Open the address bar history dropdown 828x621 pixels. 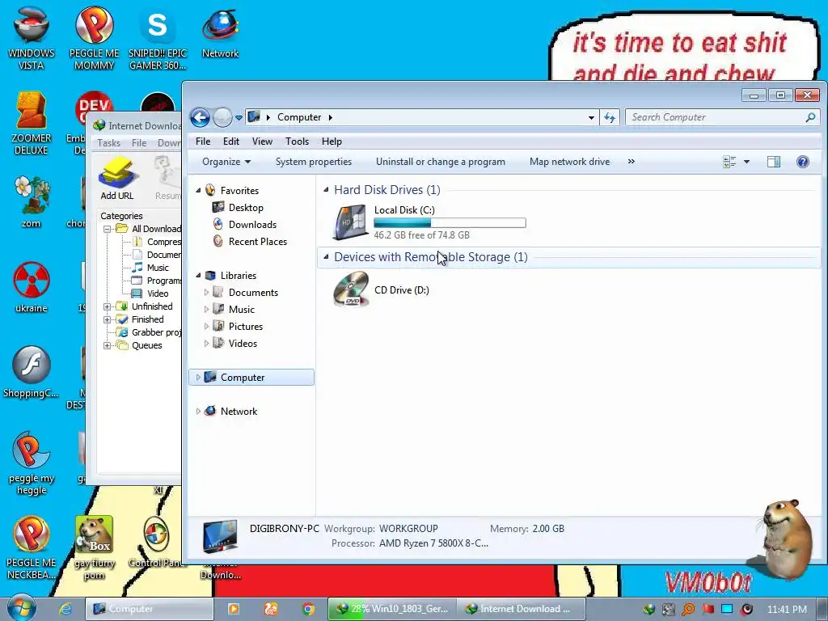[591, 118]
